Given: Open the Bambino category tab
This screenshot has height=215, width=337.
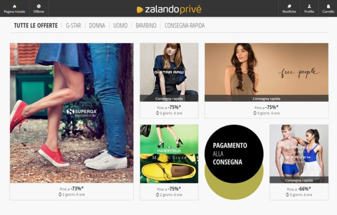Looking at the screenshot, I should [146, 26].
